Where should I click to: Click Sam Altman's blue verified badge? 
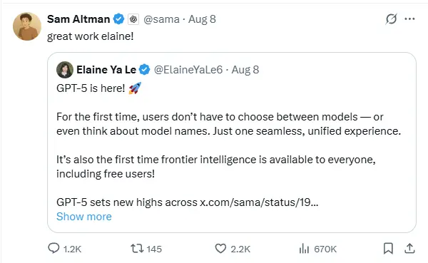[x=118, y=19]
